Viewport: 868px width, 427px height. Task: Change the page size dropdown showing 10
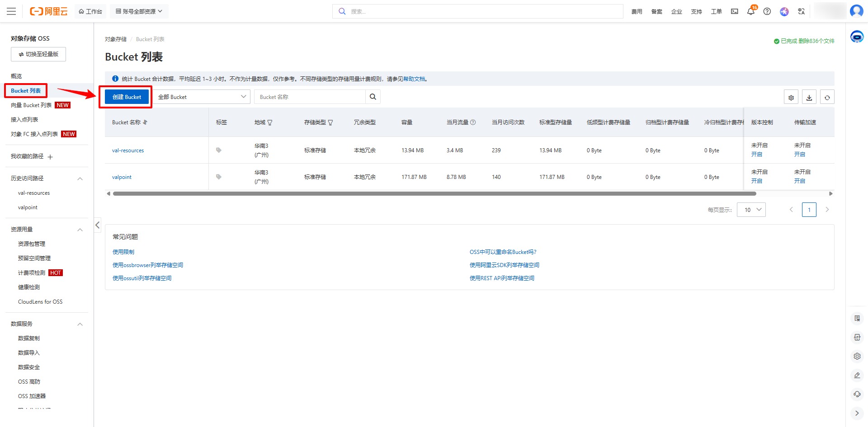coord(751,210)
